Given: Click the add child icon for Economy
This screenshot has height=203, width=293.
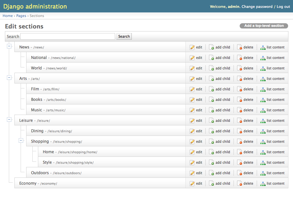Looking at the screenshot, I should point(212,184).
